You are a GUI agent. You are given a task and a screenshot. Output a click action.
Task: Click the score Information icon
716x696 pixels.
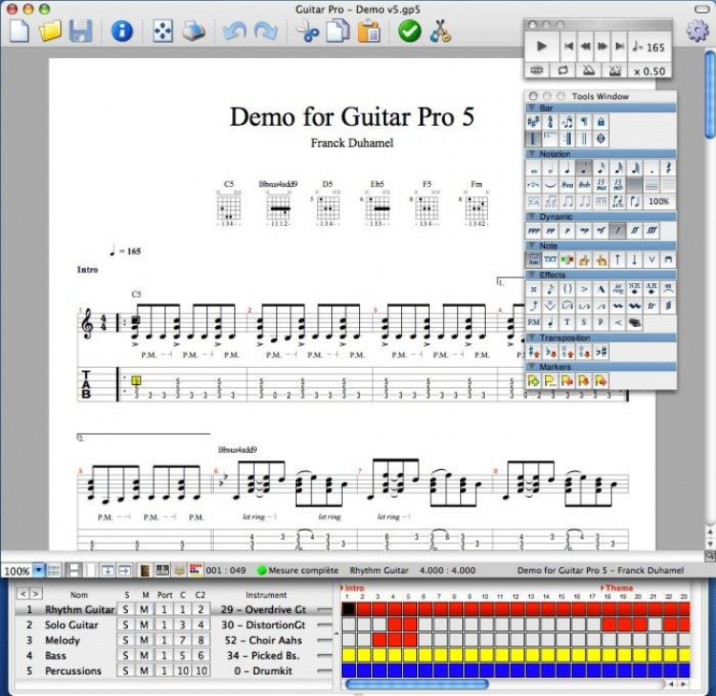[121, 31]
